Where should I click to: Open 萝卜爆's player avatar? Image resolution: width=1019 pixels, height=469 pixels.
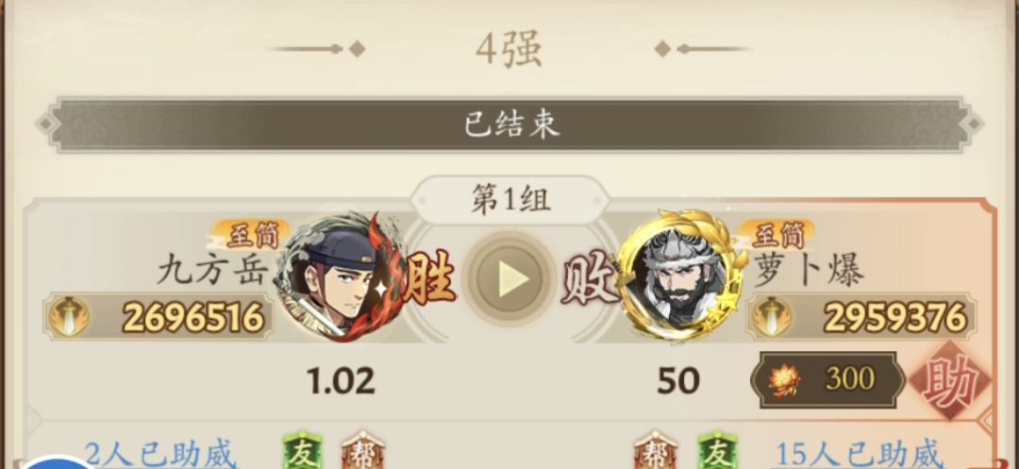point(682,274)
